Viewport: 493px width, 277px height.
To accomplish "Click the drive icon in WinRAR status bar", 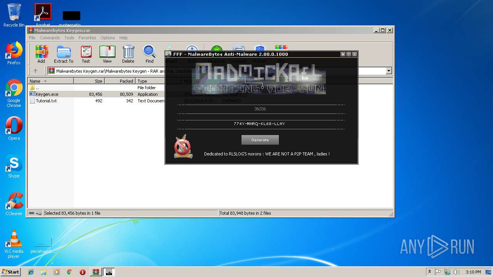I will pyautogui.click(x=32, y=213).
